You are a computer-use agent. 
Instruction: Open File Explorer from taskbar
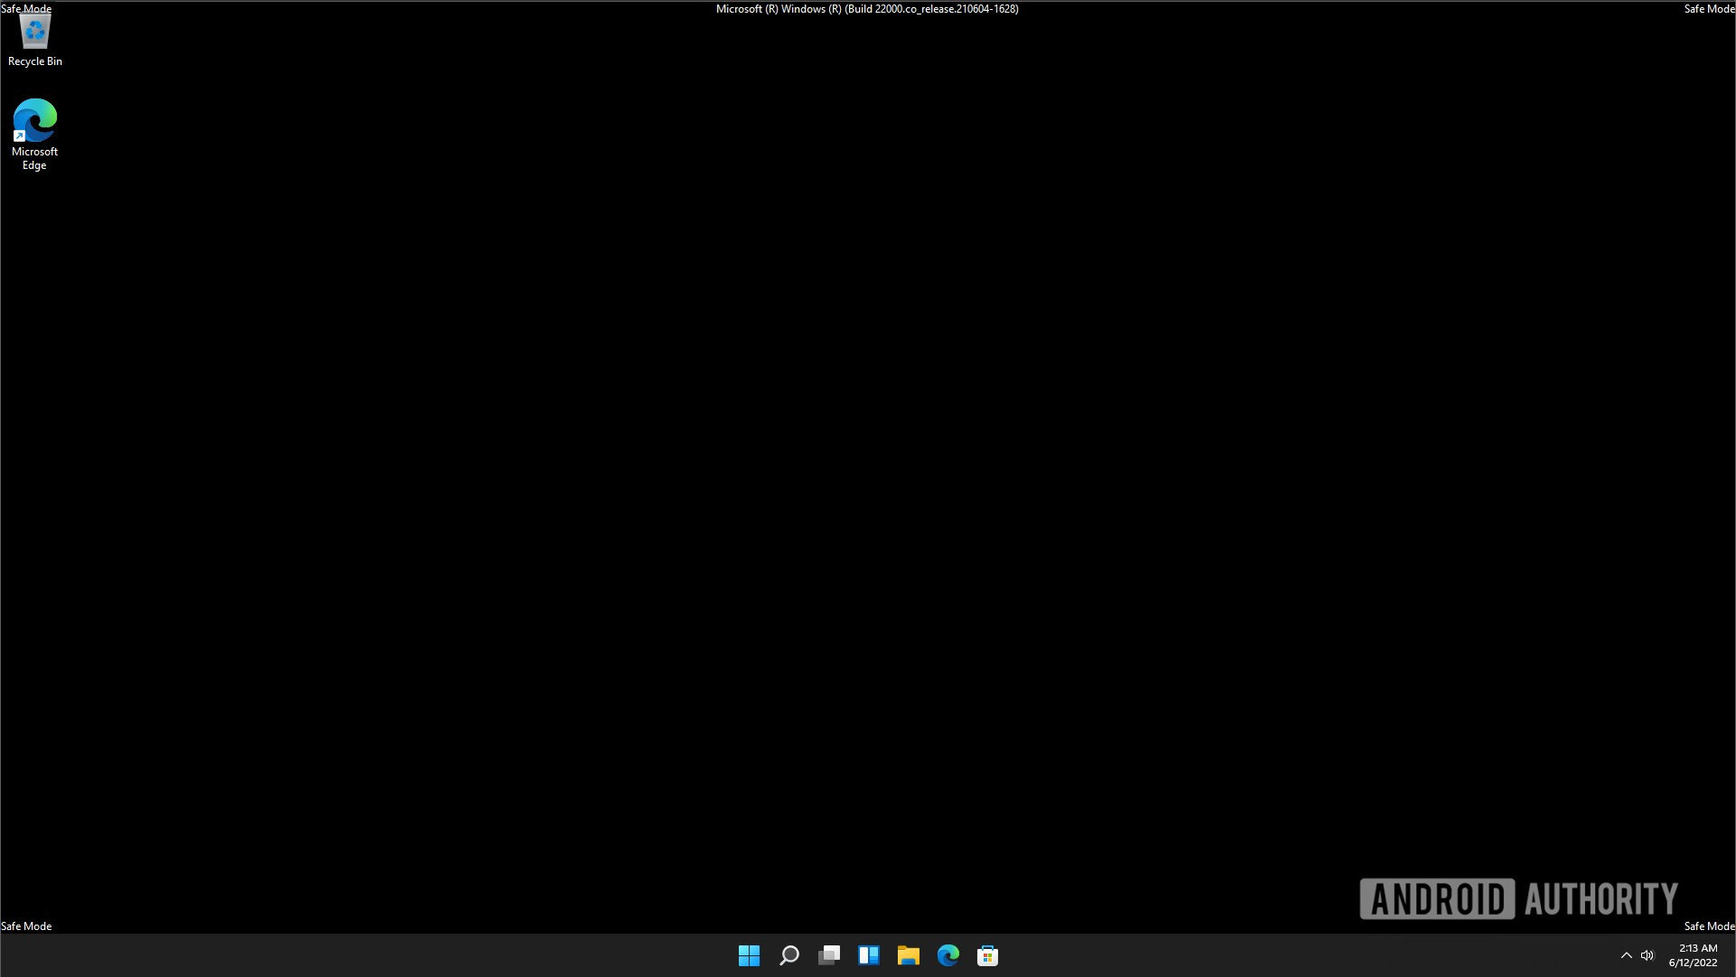point(908,954)
